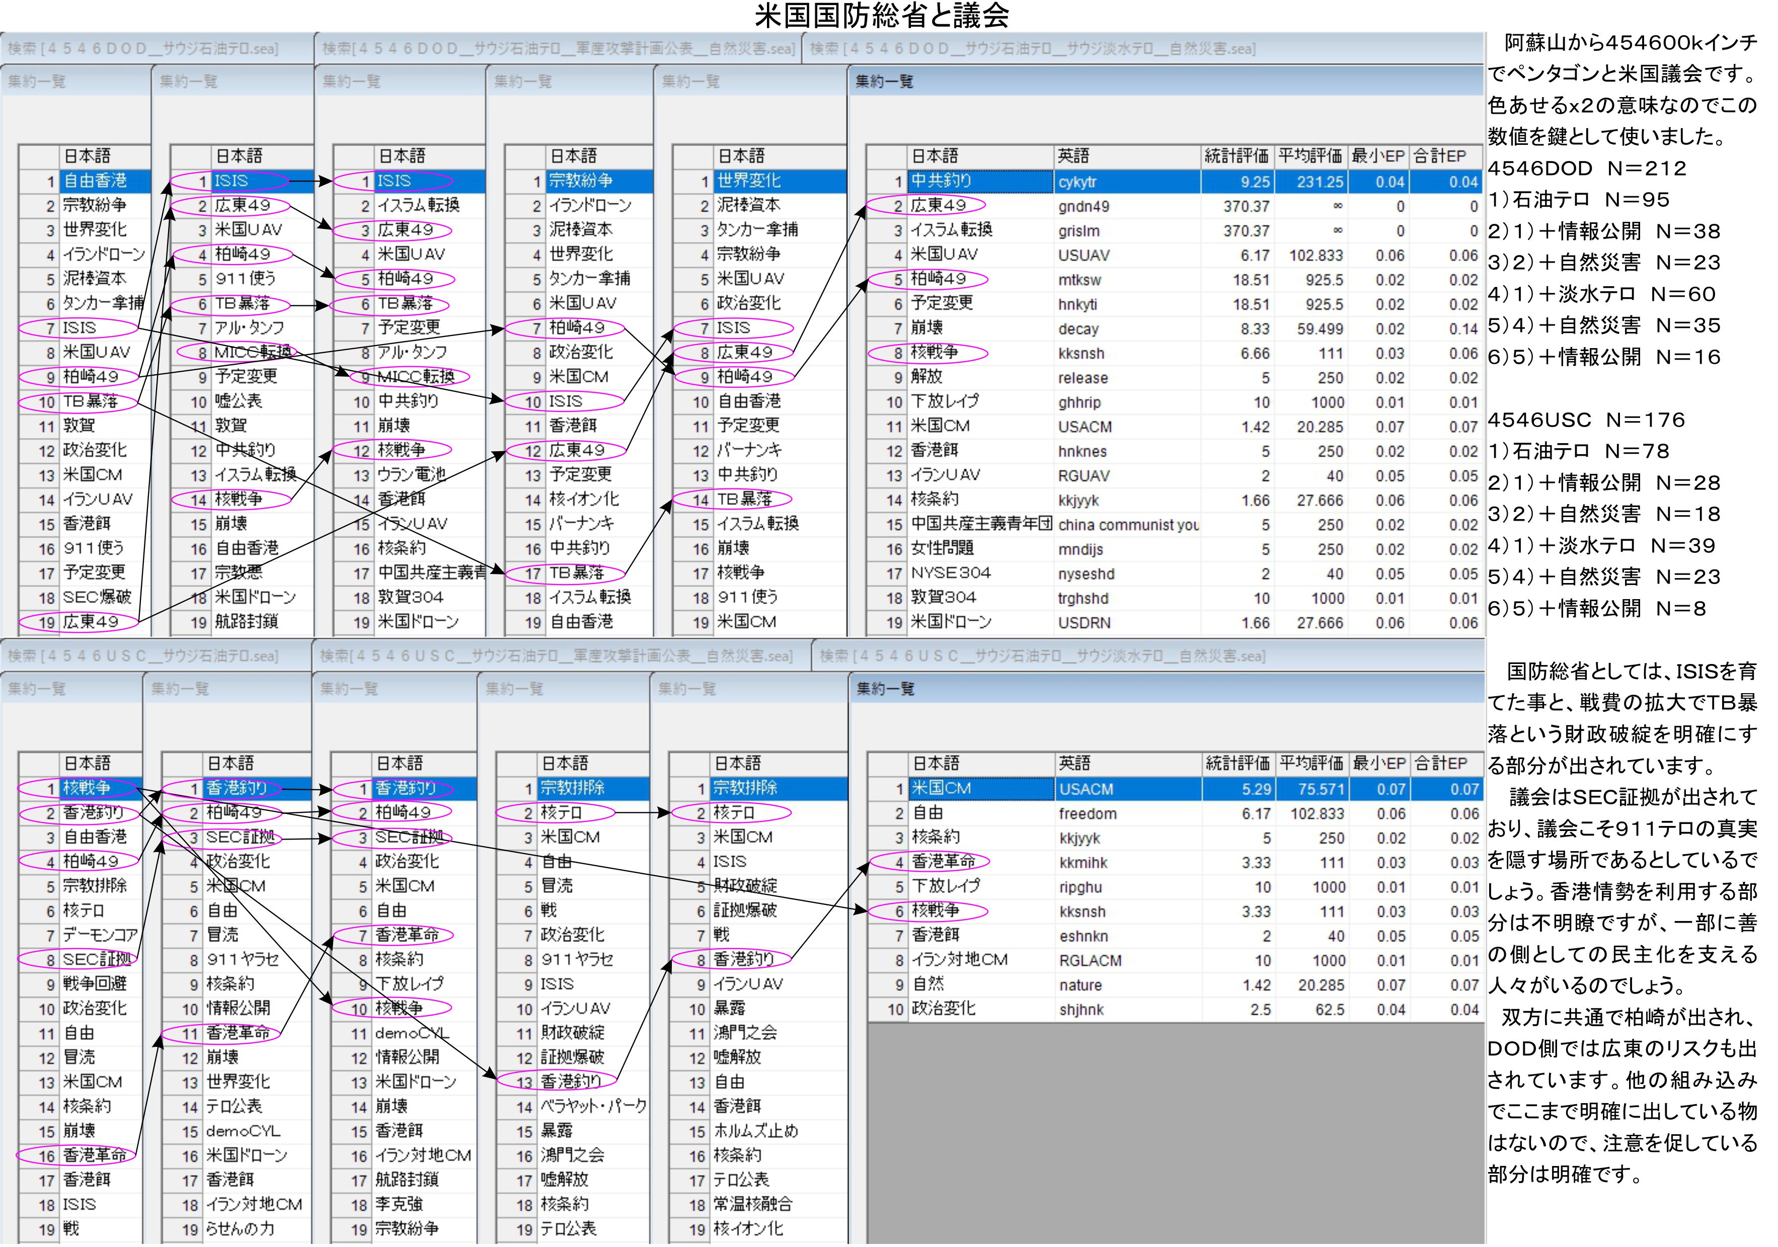This screenshot has width=1778, height=1247.
Task: Select the row labeled デーモンコア
Action: pyautogui.click(x=100, y=935)
